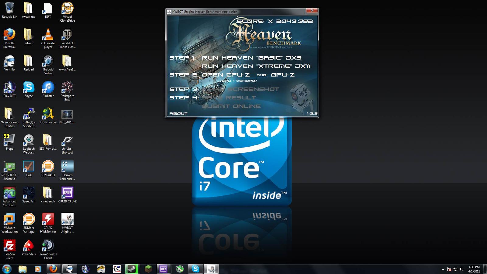Switch to Steam in the taskbar

pyautogui.click(x=132, y=269)
